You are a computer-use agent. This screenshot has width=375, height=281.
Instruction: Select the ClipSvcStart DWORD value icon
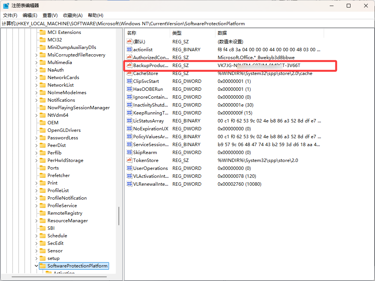tap(129, 81)
